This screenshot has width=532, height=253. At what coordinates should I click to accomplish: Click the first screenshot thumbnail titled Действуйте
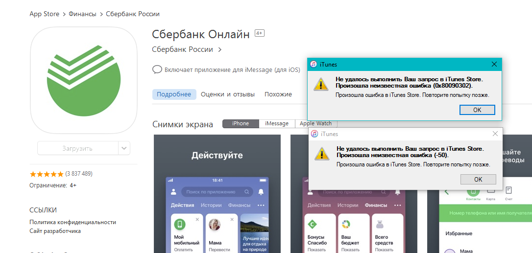click(217, 194)
